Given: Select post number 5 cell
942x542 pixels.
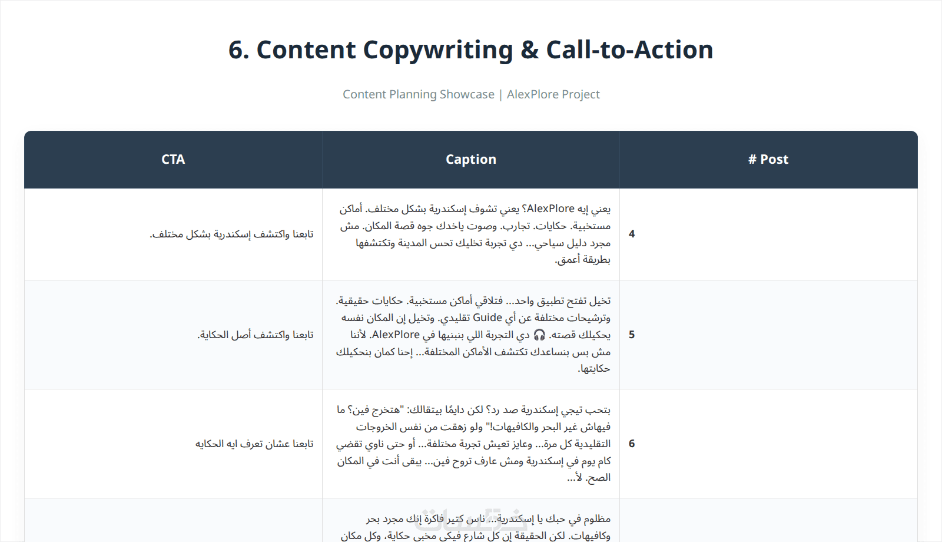Looking at the screenshot, I should [768, 335].
